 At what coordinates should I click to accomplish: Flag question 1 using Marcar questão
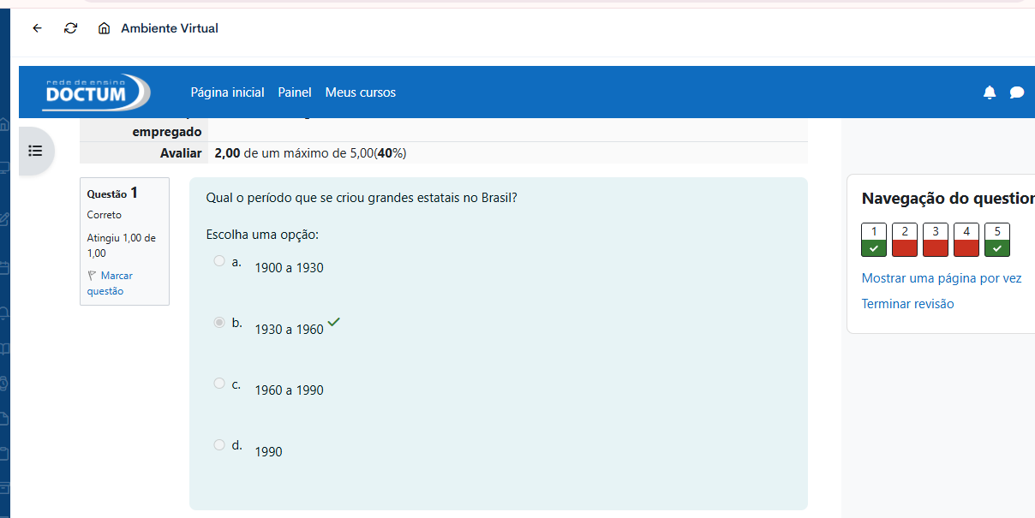(x=109, y=283)
